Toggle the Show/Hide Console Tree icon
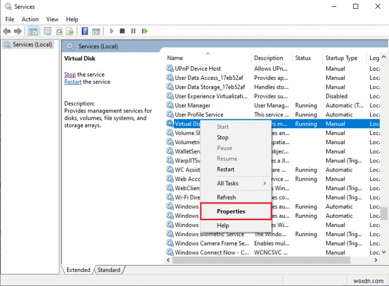This screenshot has height=286, width=389. pyautogui.click(x=33, y=31)
